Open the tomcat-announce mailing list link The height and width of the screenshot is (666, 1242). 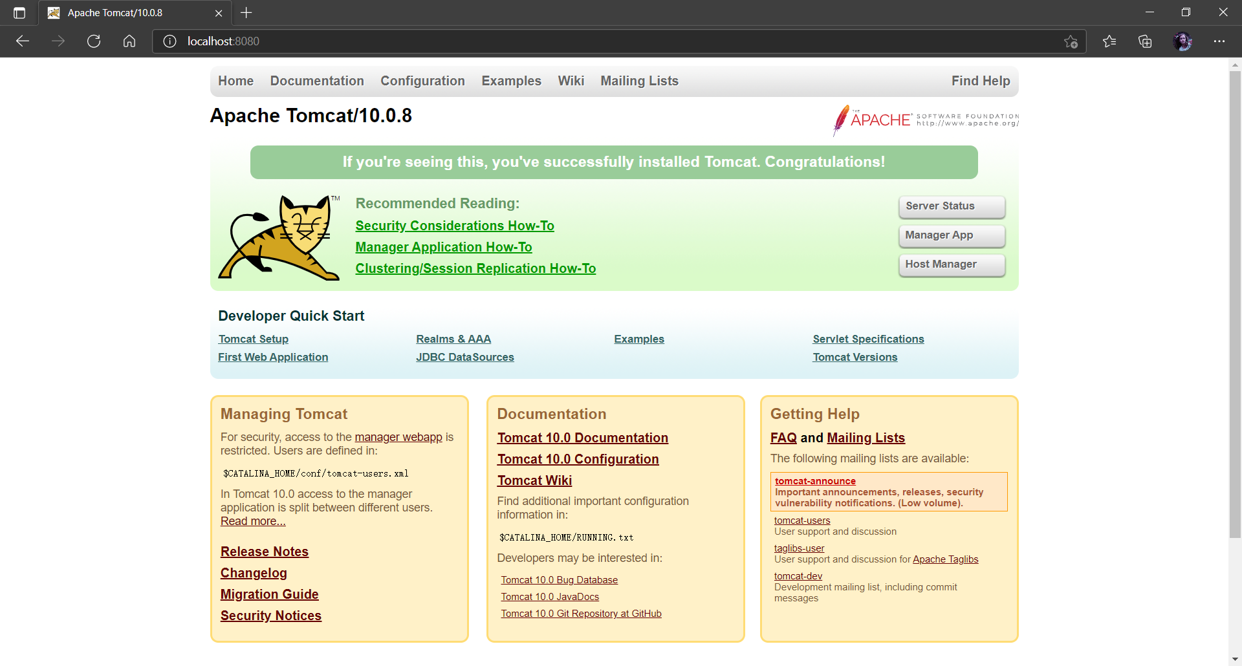click(815, 481)
